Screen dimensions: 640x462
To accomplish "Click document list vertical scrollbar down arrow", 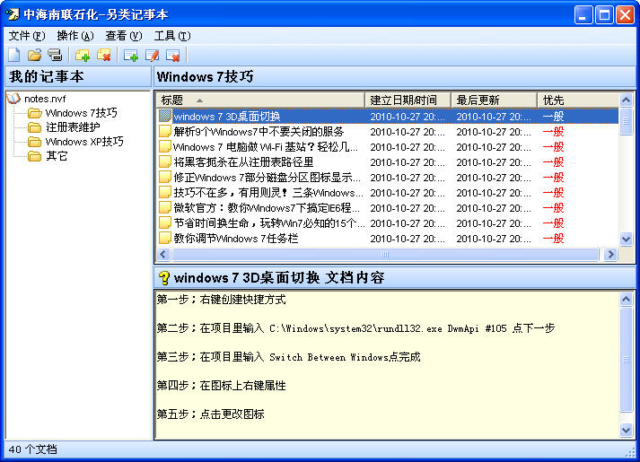I will [626, 239].
